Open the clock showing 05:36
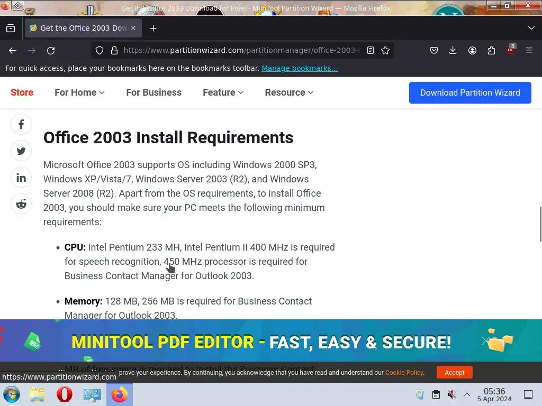The image size is (542, 406). [x=494, y=394]
